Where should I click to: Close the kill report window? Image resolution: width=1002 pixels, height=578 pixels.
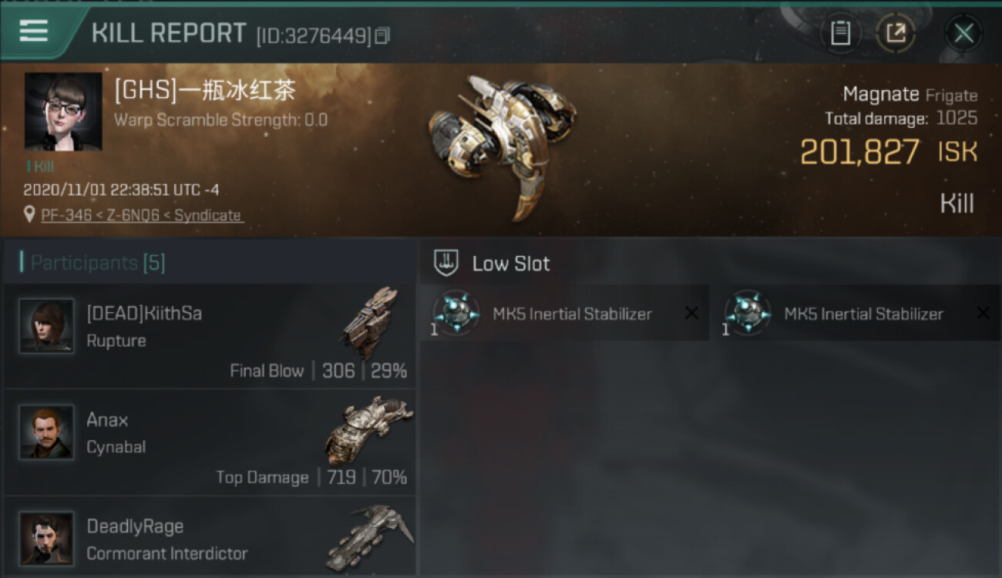(963, 33)
